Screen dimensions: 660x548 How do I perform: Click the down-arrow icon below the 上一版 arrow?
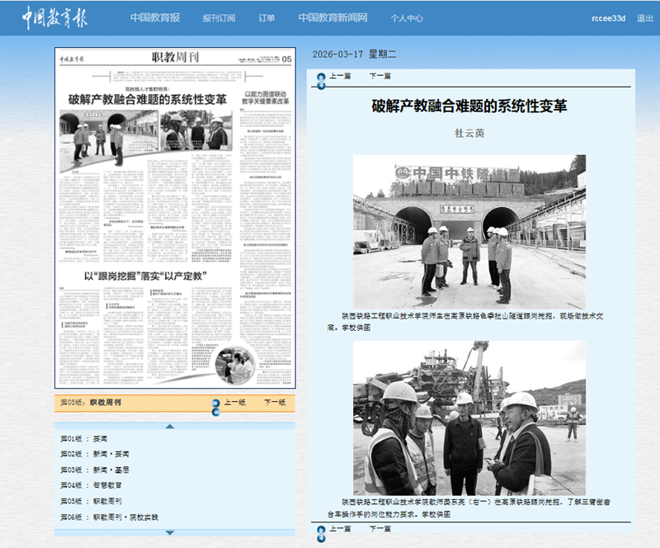point(215,411)
